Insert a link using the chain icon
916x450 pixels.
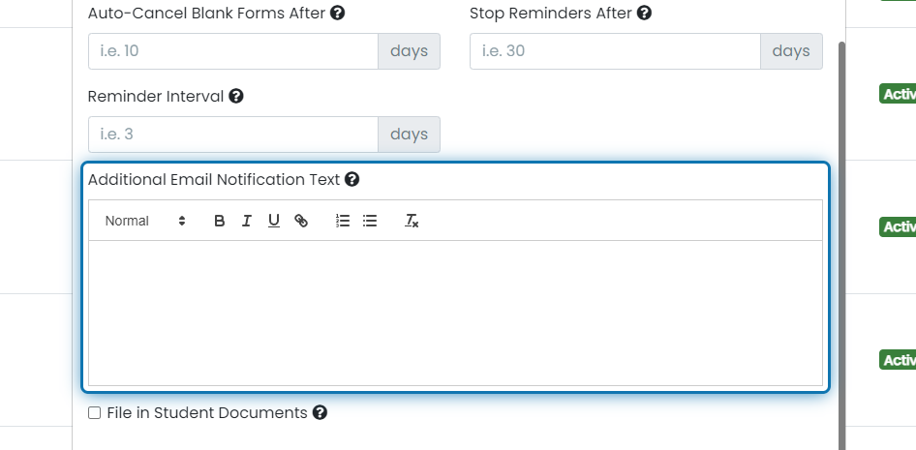[x=301, y=221]
